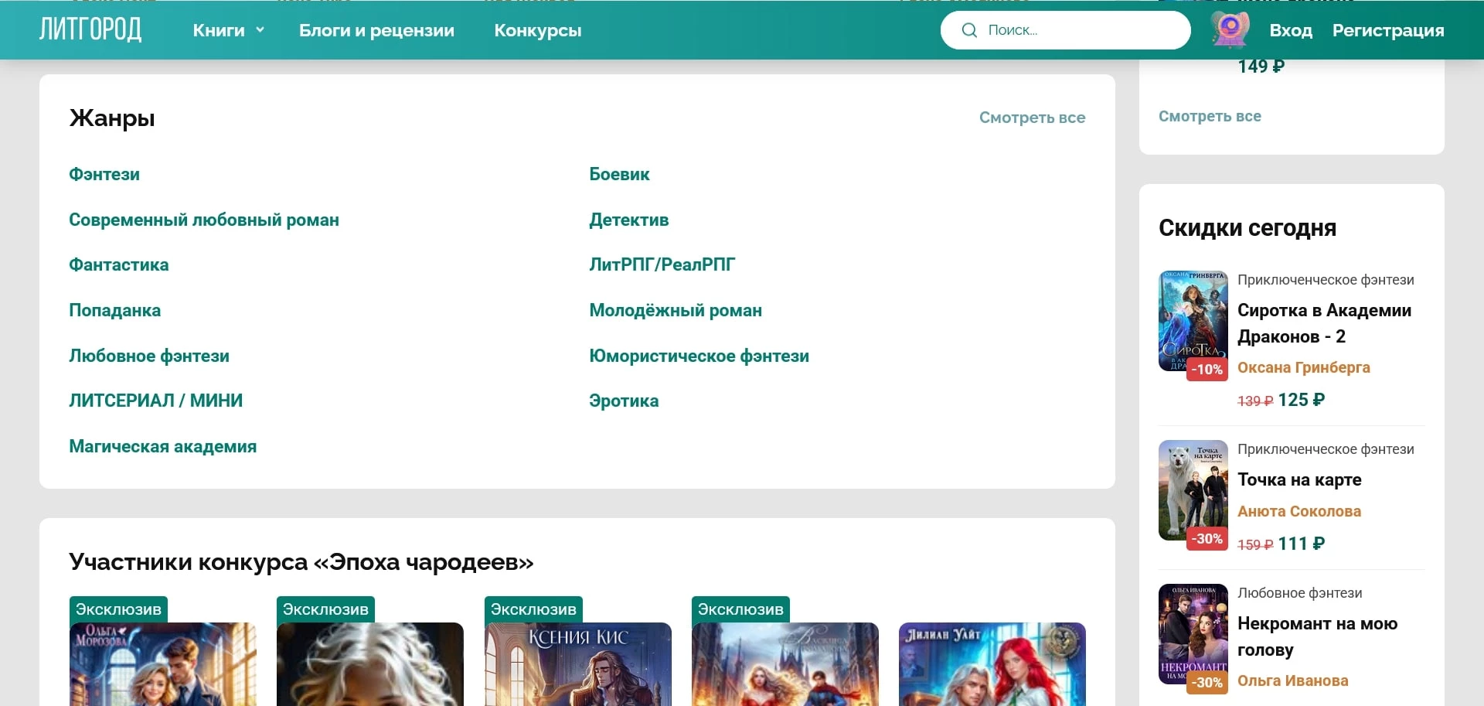Open the Конкурсы section

coord(538,30)
